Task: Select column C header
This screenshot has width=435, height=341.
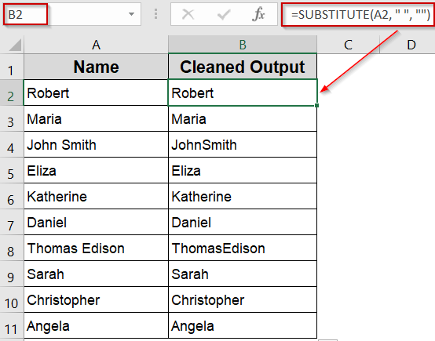Action: (348, 45)
